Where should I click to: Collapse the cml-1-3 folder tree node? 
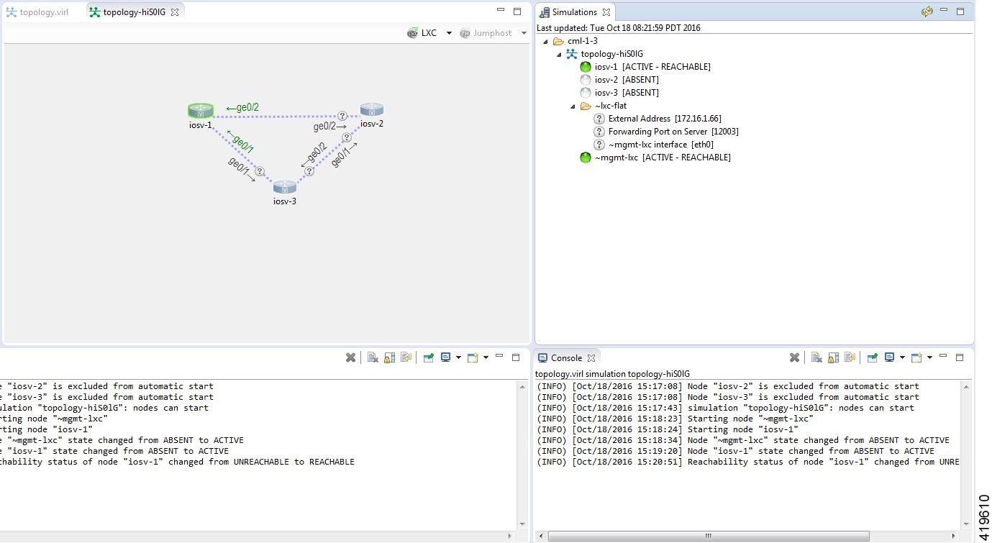click(546, 41)
